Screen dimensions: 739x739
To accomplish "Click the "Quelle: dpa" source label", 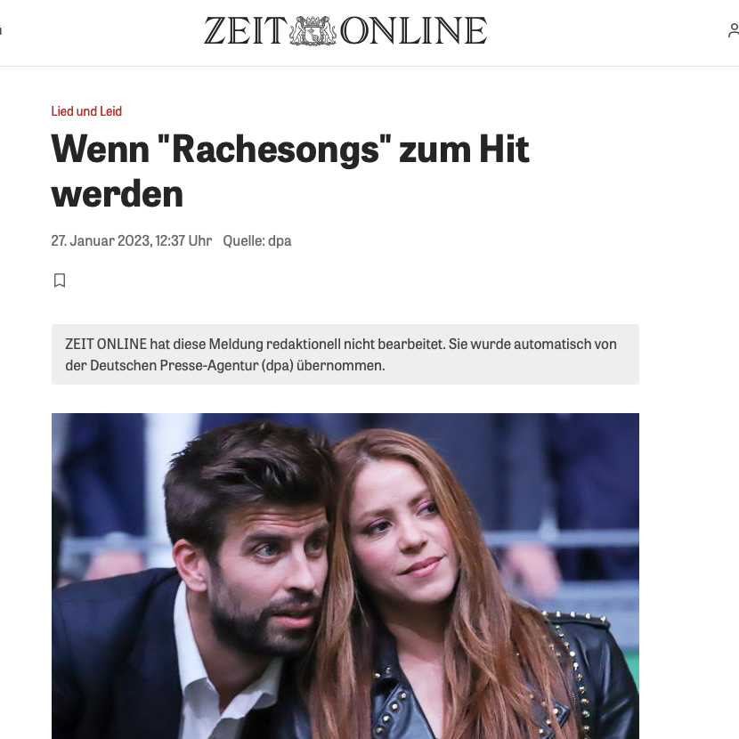I will click(x=256, y=240).
